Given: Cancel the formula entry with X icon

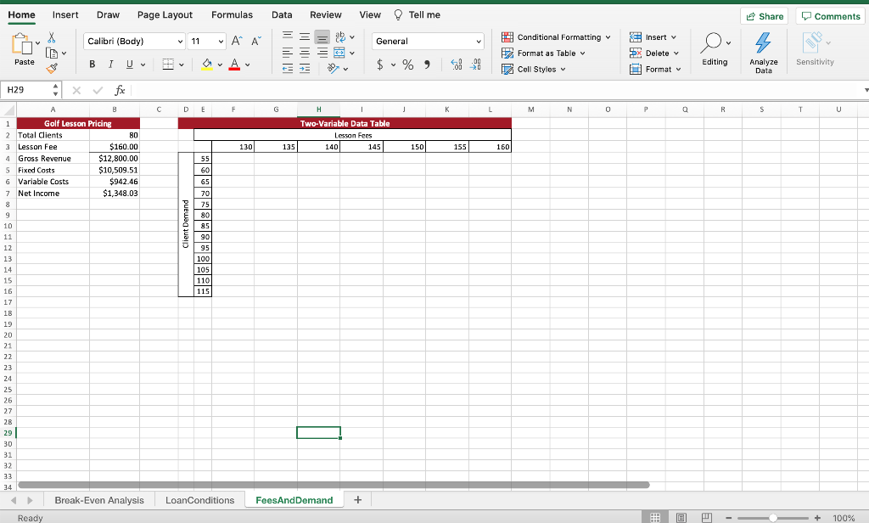Looking at the screenshot, I should 76,90.
